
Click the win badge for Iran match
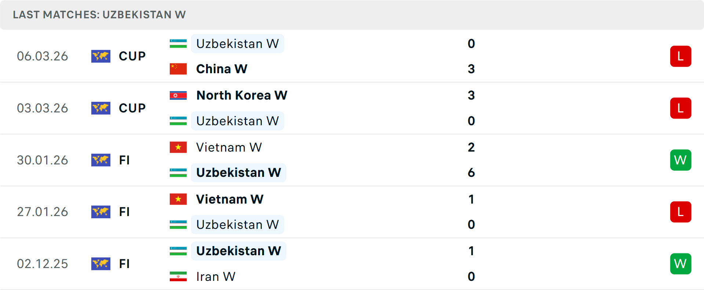[681, 264]
